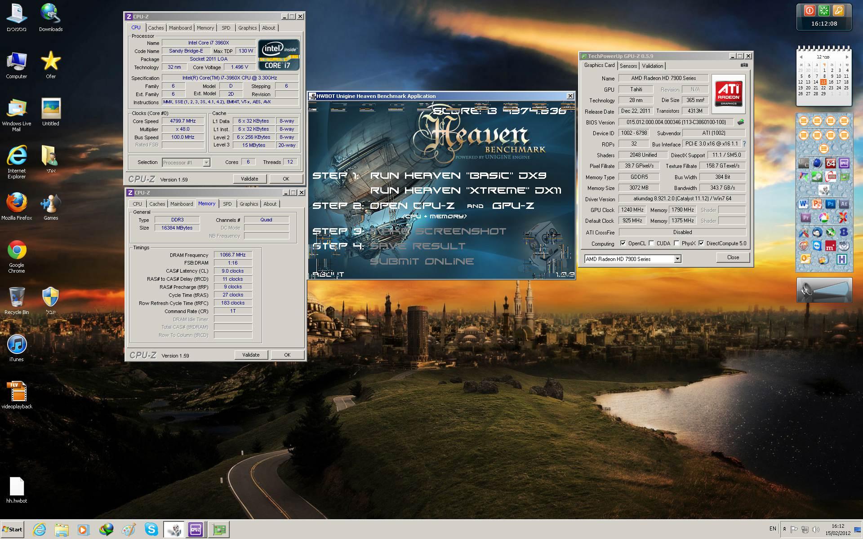
Task: Switch to Sensors tab in GPU-Z
Action: (628, 66)
